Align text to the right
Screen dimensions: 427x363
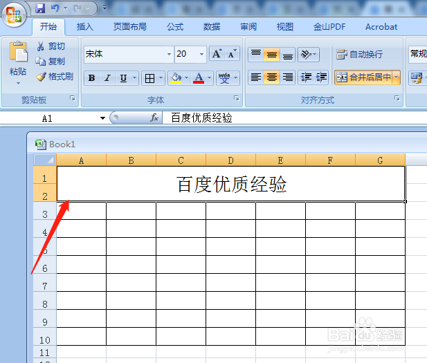(x=288, y=77)
